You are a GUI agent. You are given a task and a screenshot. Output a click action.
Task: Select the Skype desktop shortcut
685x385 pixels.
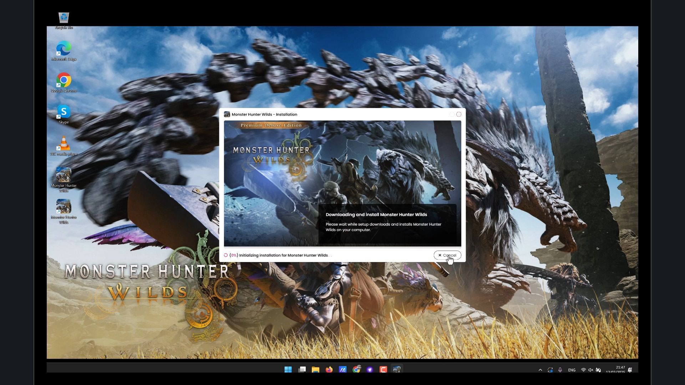click(64, 114)
